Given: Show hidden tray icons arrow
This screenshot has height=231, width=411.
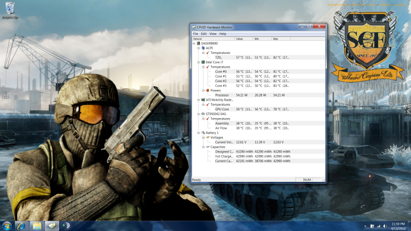Looking at the screenshot, I should 366,226.
